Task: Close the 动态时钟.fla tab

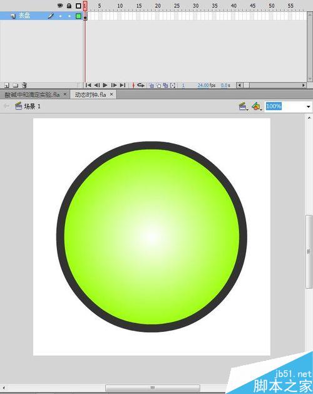Action: (111, 94)
